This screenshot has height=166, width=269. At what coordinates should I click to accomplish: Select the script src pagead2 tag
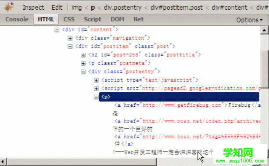(x=181, y=88)
